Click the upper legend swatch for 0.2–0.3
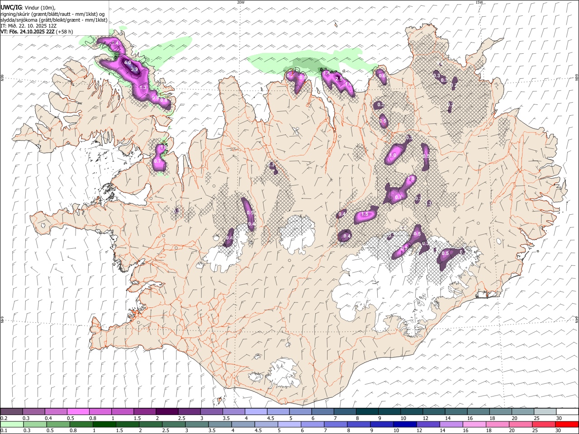The height and width of the screenshot is (434, 579). 12,412
